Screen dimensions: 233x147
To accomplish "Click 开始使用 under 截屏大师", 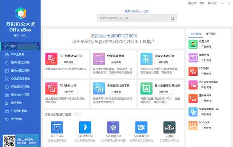I will (x=206, y=60).
